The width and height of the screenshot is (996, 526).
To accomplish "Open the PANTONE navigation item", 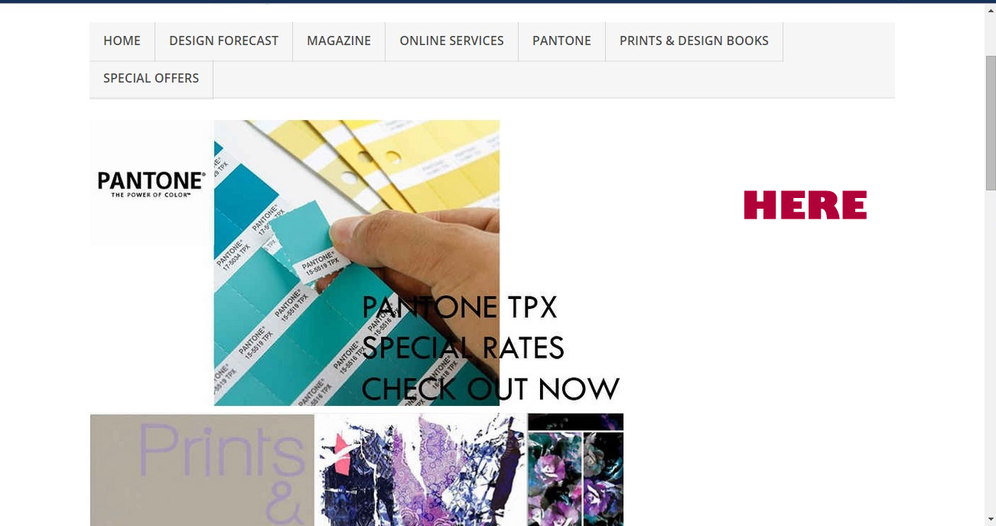I will point(561,41).
